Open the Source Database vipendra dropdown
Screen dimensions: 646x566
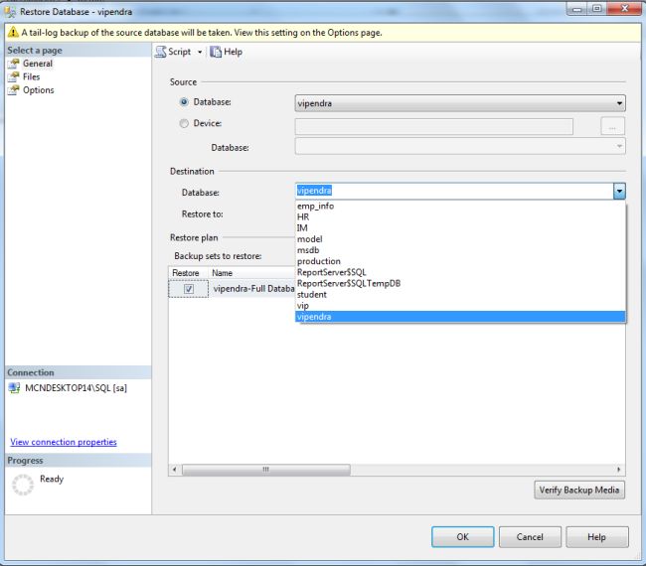click(460, 103)
